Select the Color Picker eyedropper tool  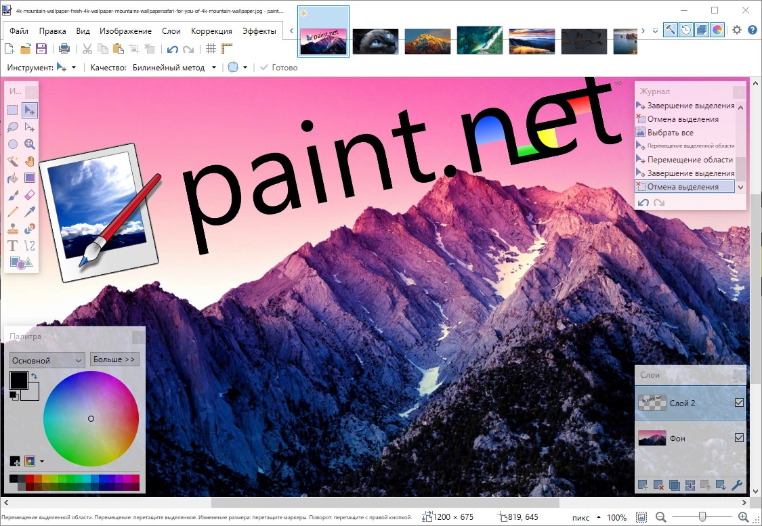click(30, 212)
